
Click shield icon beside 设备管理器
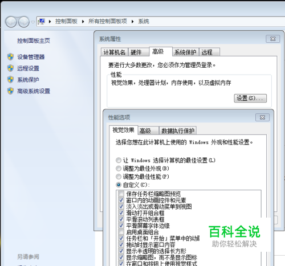tap(10, 57)
